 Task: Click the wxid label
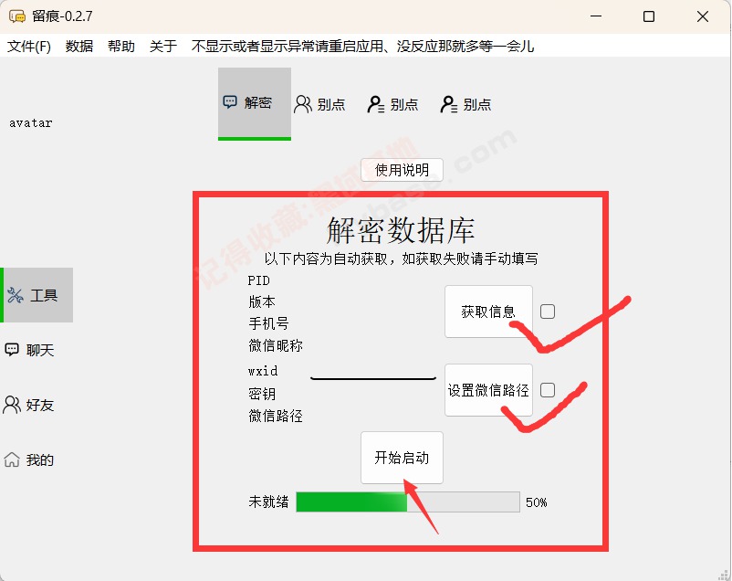point(263,371)
